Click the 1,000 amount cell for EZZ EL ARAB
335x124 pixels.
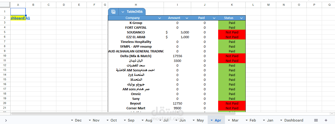click(177, 37)
